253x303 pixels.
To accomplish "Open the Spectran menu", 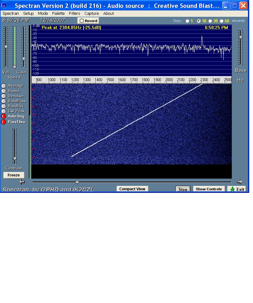I will [x=11, y=14].
